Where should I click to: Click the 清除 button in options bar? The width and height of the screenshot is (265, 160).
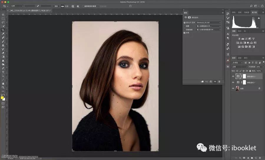(x=56, y=6)
